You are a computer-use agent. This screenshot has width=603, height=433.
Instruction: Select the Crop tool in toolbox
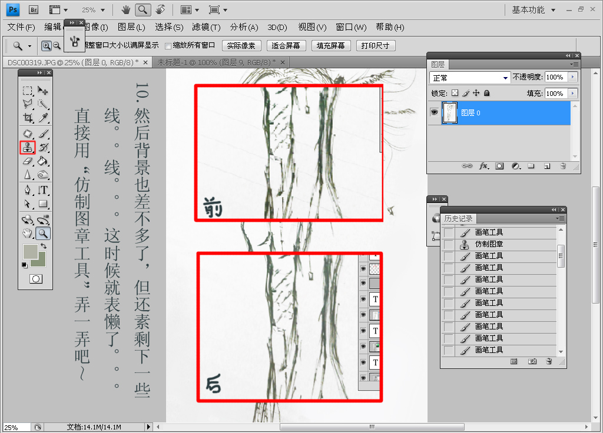(28, 118)
